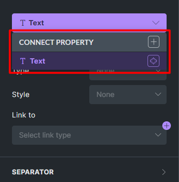The image size is (179, 182).
Task: Click the purple plus circle near Link to
Action: (167, 126)
